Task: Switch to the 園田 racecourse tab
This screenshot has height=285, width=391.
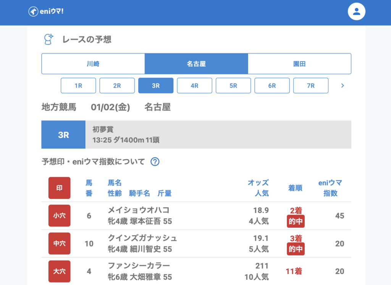Action: (299, 64)
